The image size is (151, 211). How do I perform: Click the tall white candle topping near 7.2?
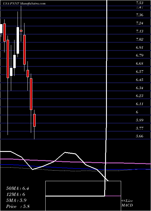click(18, 40)
